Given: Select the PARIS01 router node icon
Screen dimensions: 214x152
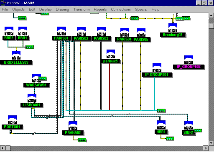Looking at the screenshot, I should 61,31.
